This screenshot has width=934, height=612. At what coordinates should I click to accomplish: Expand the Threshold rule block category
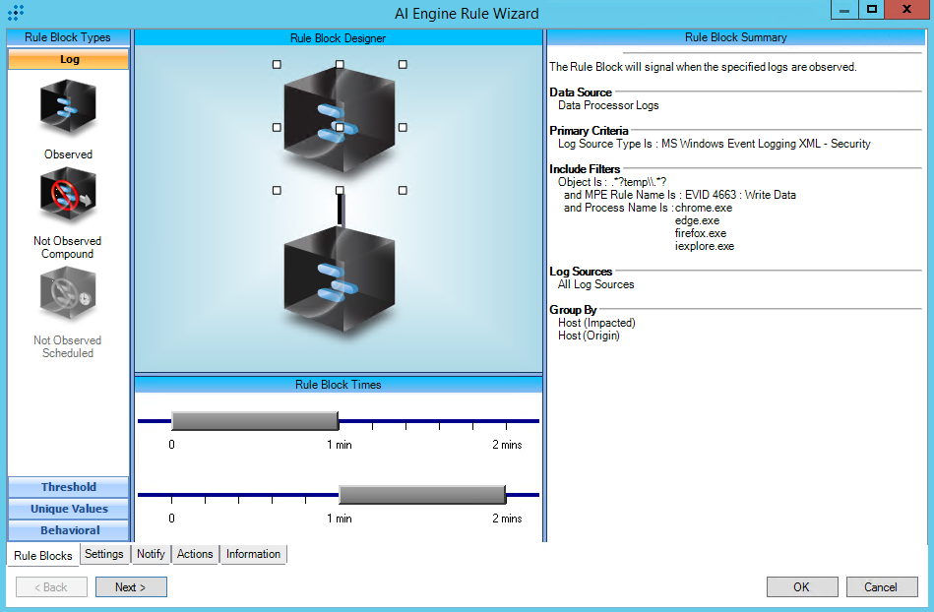69,487
